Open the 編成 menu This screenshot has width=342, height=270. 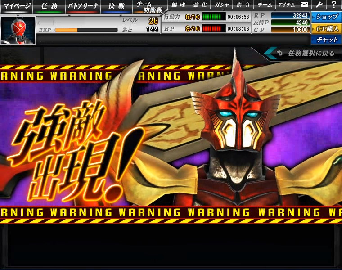click(x=178, y=5)
